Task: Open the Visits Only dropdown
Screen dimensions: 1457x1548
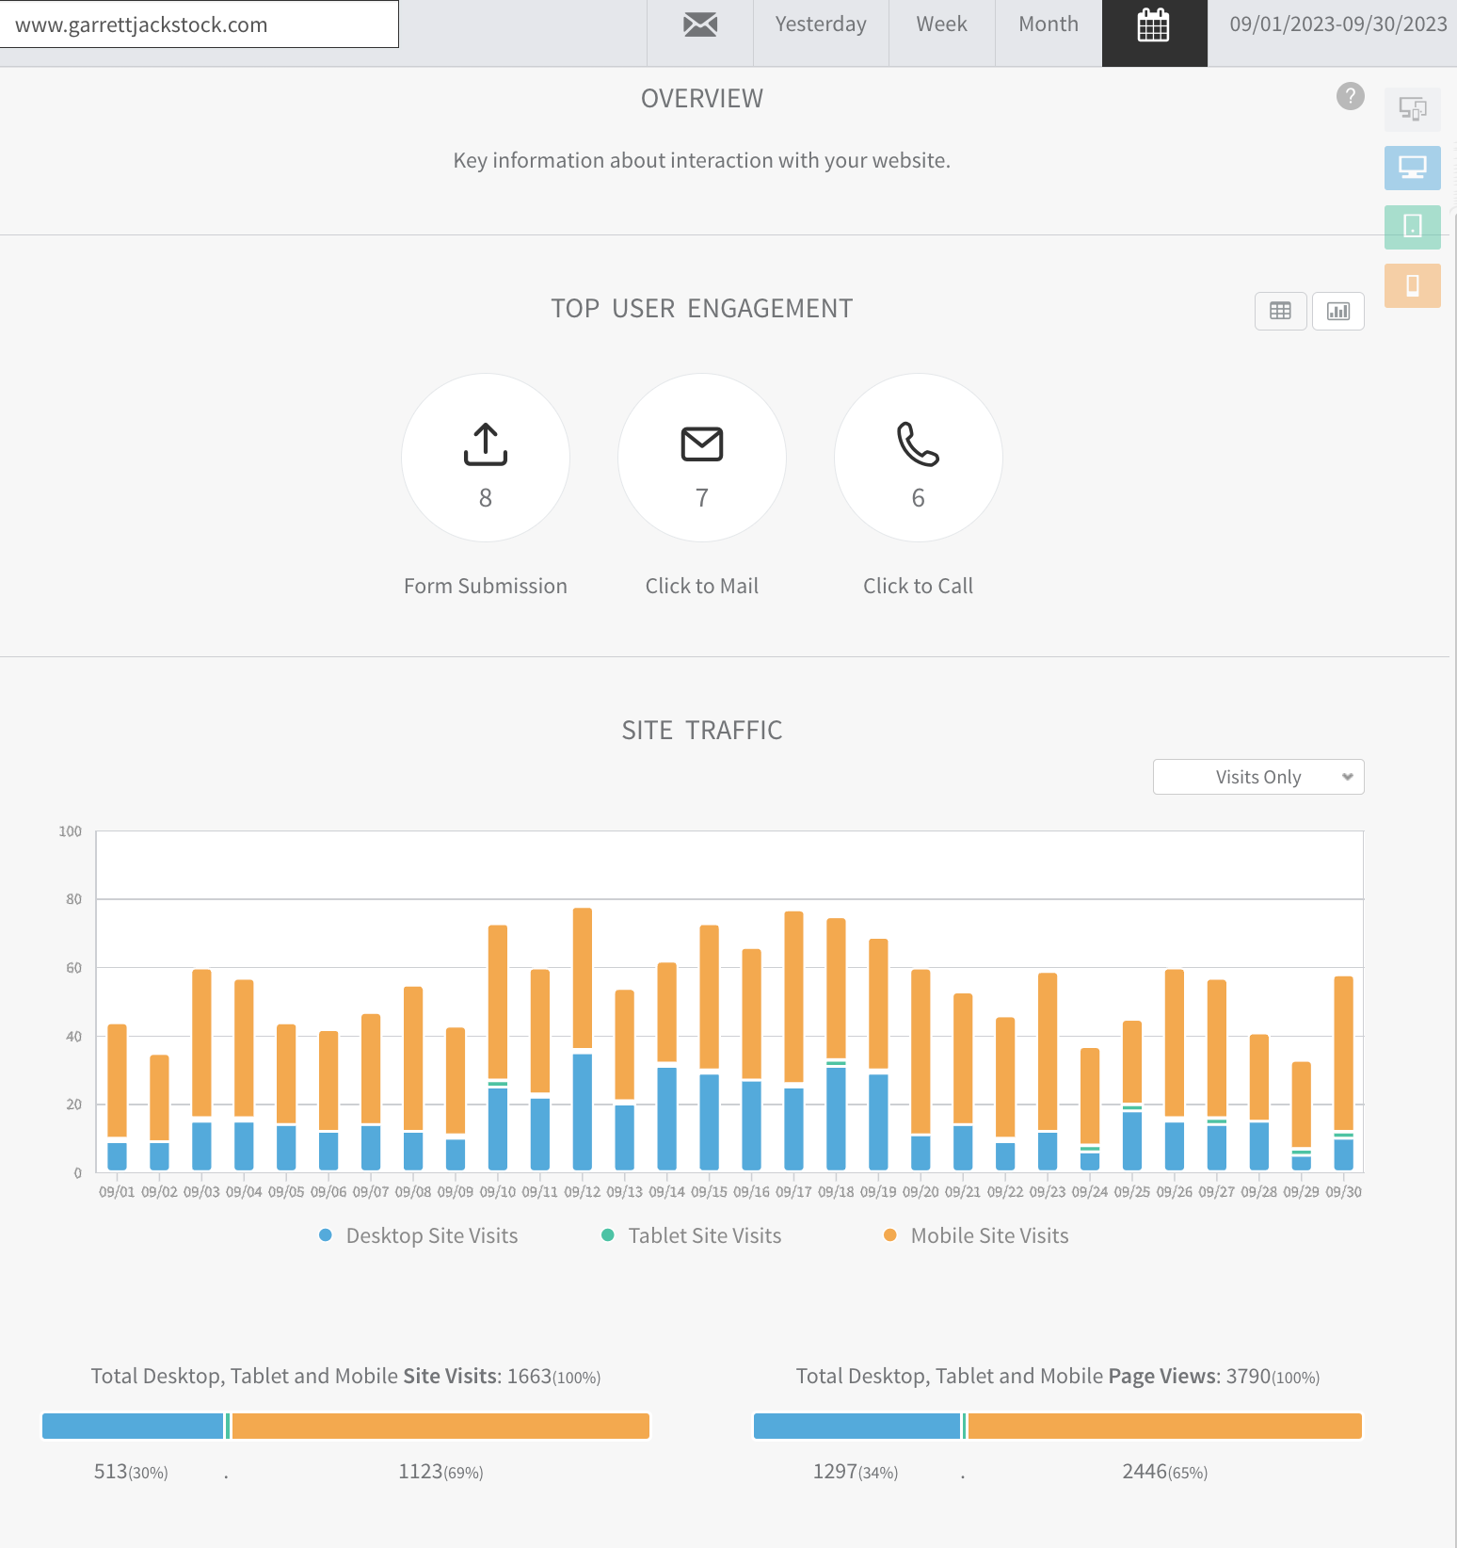Action: 1258,777
